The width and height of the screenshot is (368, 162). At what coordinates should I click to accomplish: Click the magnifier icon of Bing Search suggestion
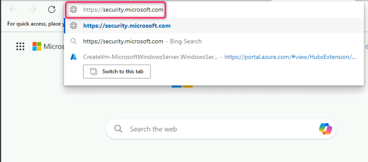74,41
